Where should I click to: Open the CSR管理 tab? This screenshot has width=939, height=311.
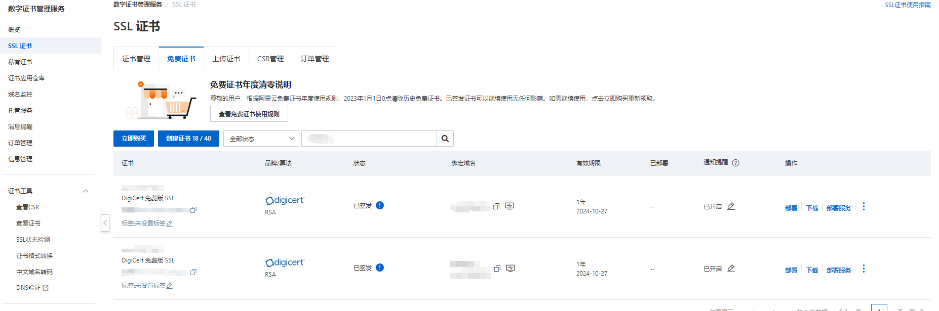click(270, 59)
